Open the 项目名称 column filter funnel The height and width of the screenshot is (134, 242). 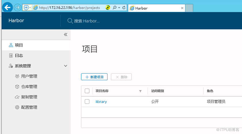[x=140, y=91]
